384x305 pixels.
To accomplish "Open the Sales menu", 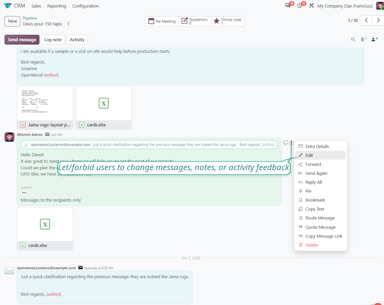I will click(x=36, y=6).
